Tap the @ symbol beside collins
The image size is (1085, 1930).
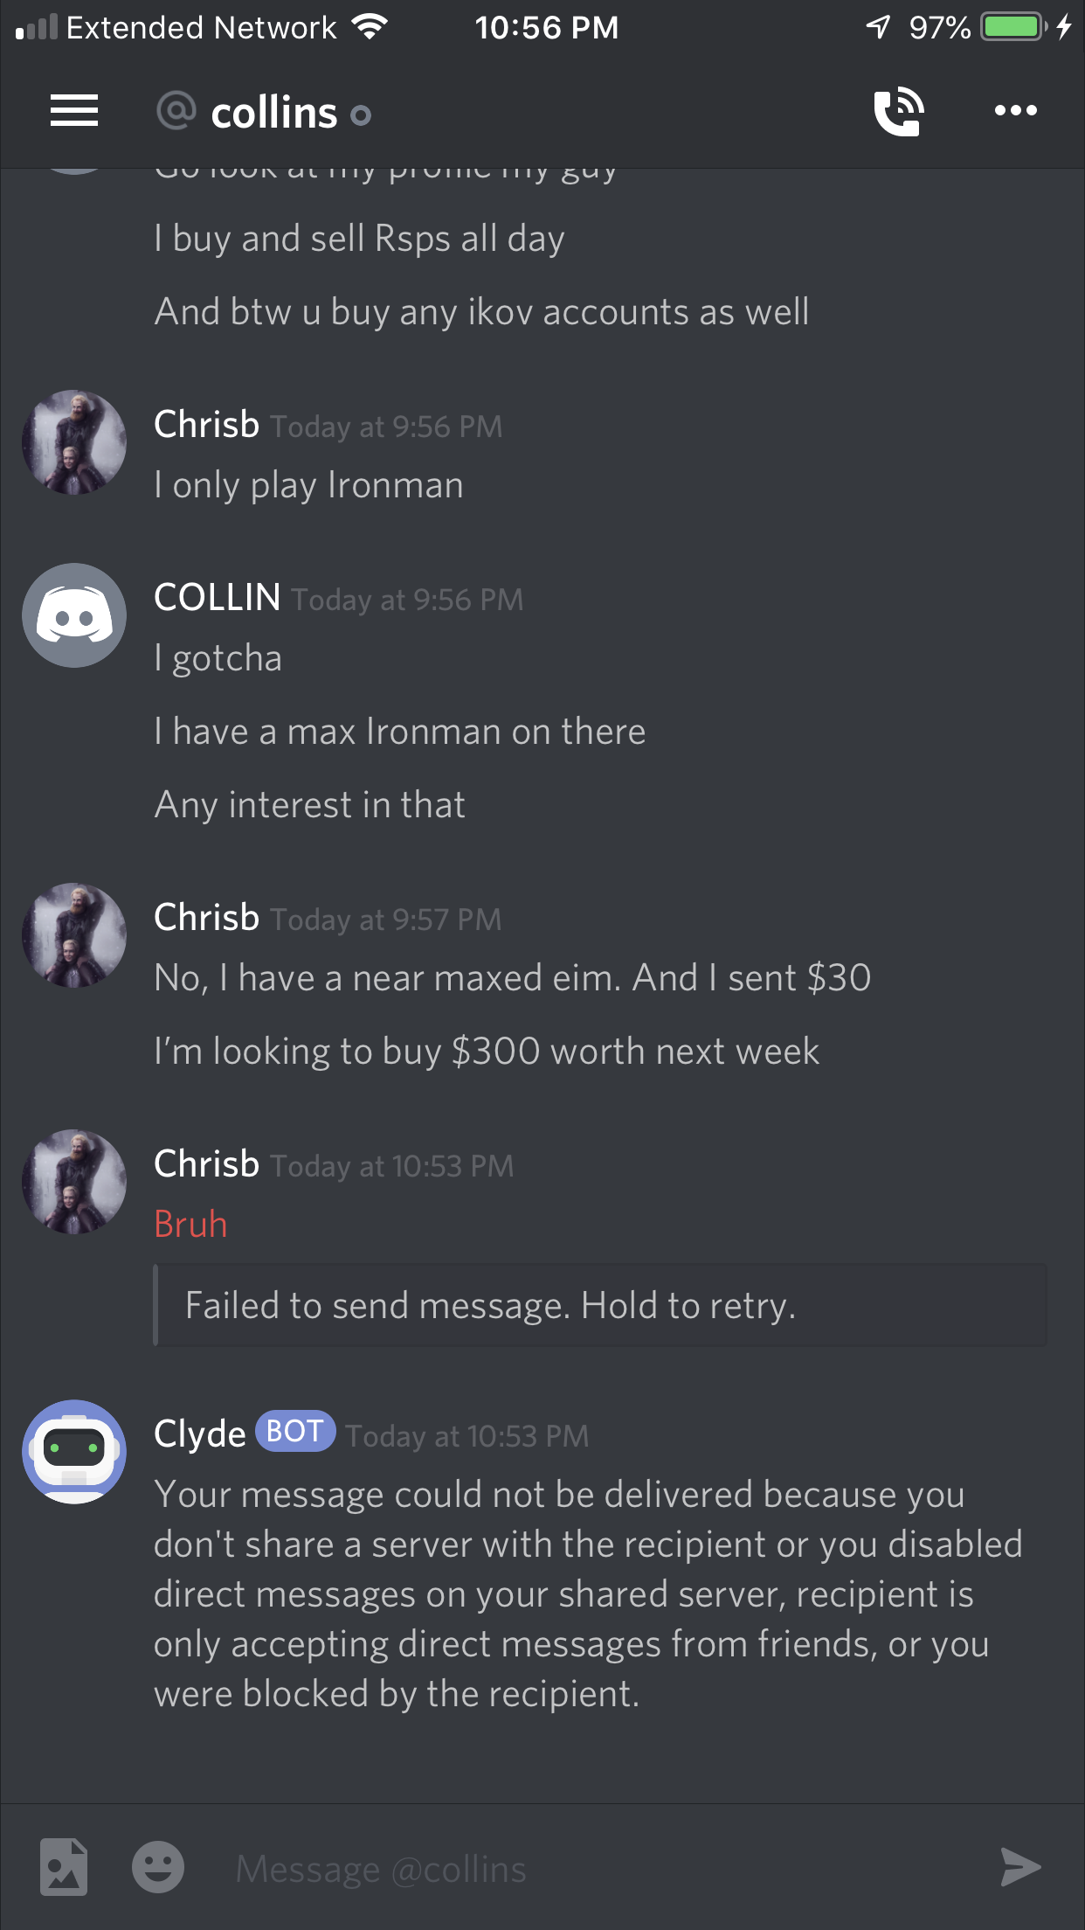coord(176,111)
